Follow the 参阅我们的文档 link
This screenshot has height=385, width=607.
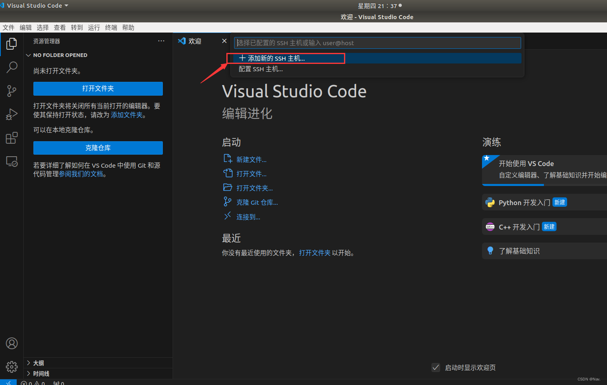(81, 174)
